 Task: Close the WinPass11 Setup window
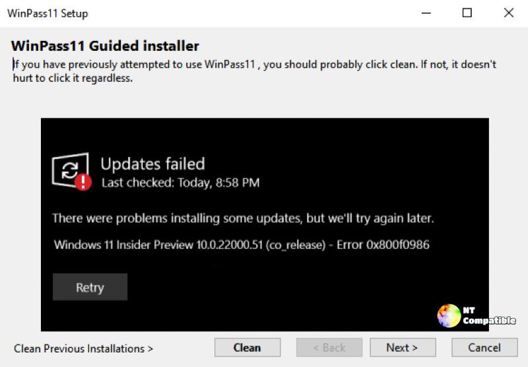[509, 13]
